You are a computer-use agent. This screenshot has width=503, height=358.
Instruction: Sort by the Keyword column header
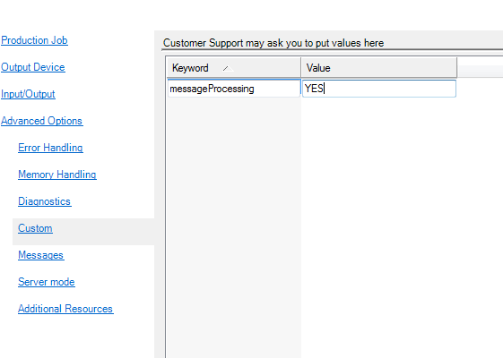pyautogui.click(x=234, y=67)
